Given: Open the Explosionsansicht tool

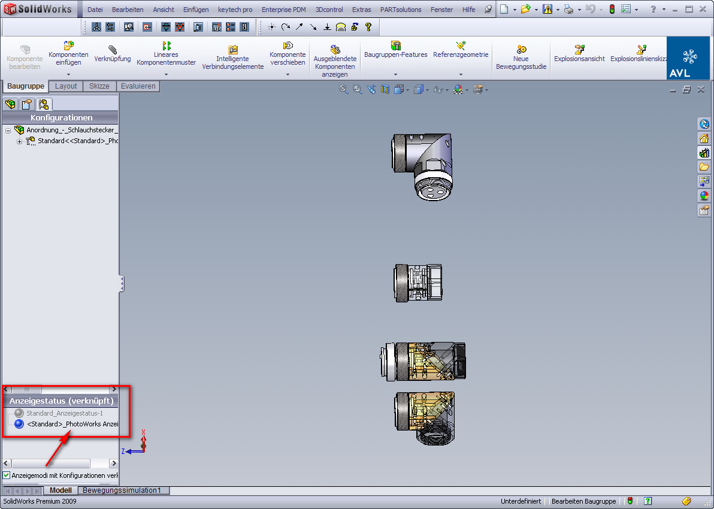Looking at the screenshot, I should point(579,49).
